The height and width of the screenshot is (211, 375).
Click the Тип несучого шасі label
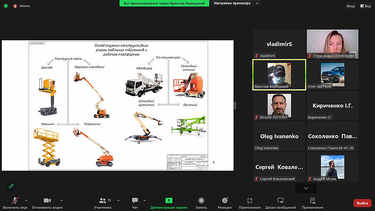click(x=168, y=57)
